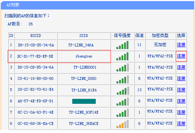Click 连接 link for TP-LINK_36EACE

tap(181, 123)
